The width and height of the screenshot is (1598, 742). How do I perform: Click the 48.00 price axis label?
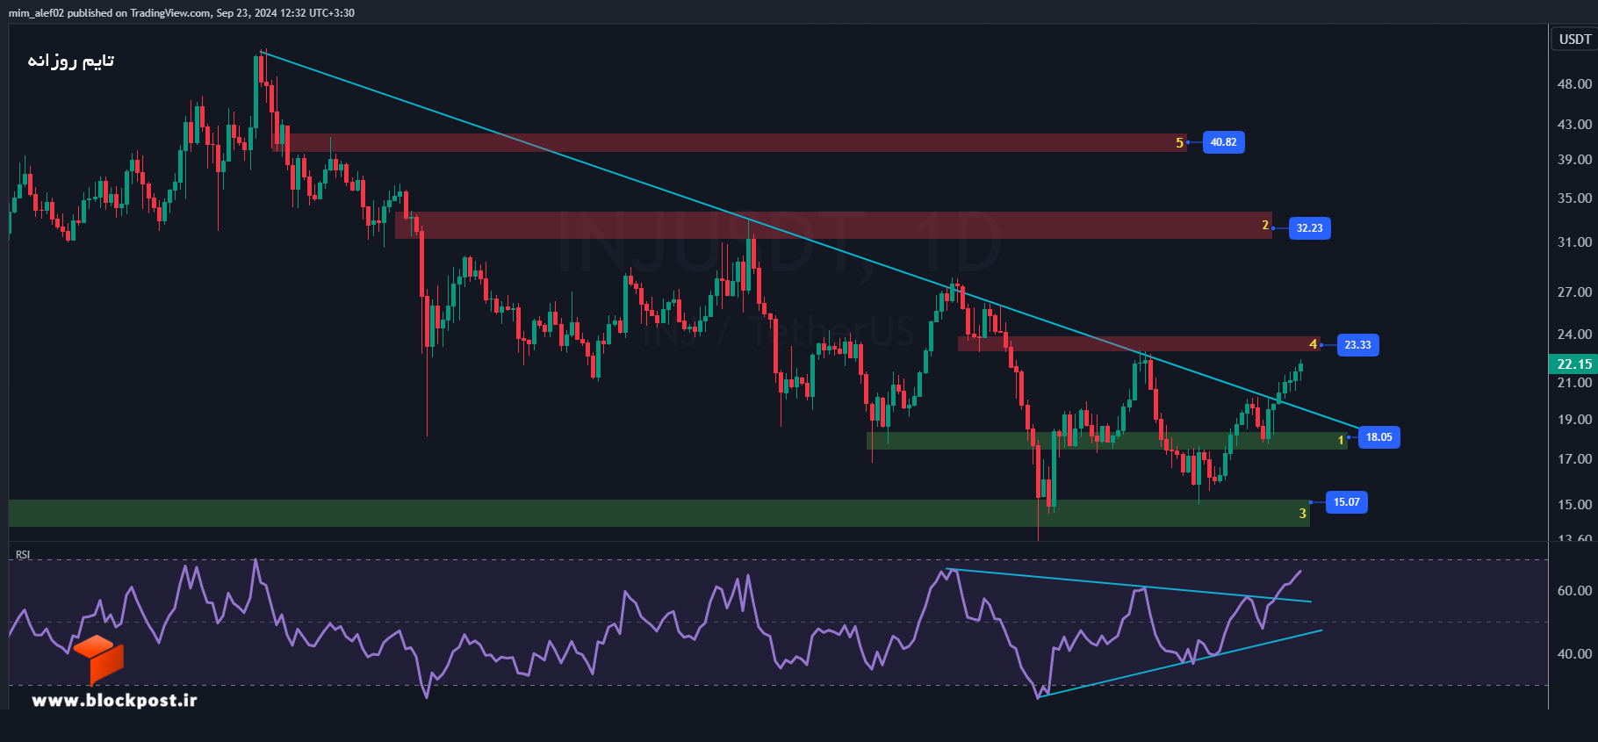[x=1574, y=84]
